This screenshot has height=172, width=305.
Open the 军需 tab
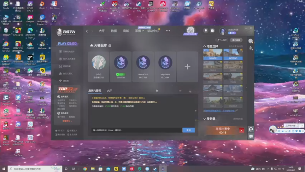tap(139, 31)
